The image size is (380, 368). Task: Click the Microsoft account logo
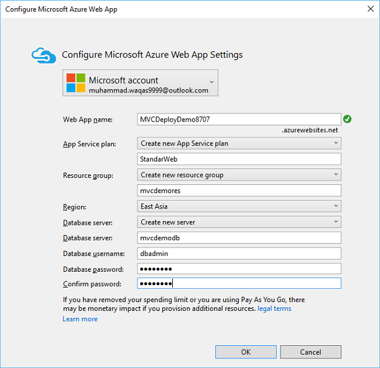(75, 83)
